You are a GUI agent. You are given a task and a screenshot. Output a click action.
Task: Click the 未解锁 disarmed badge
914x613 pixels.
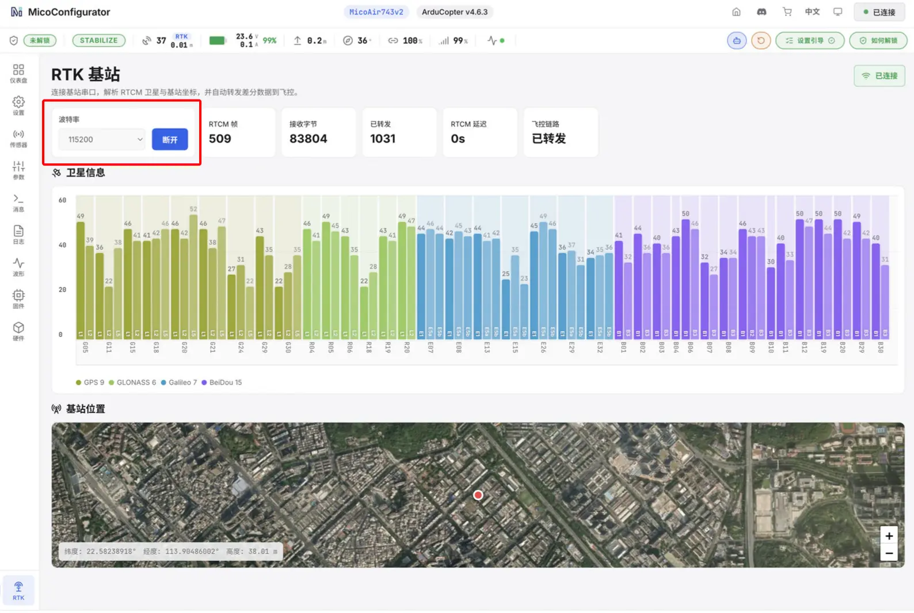point(40,41)
